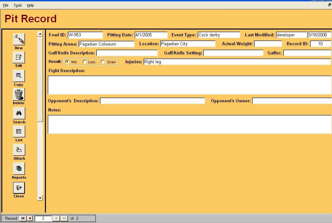Select the Win result radio button
The height and width of the screenshot is (223, 332).
(x=67, y=62)
